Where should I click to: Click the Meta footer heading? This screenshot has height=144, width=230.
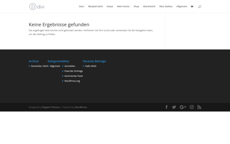[66, 61]
